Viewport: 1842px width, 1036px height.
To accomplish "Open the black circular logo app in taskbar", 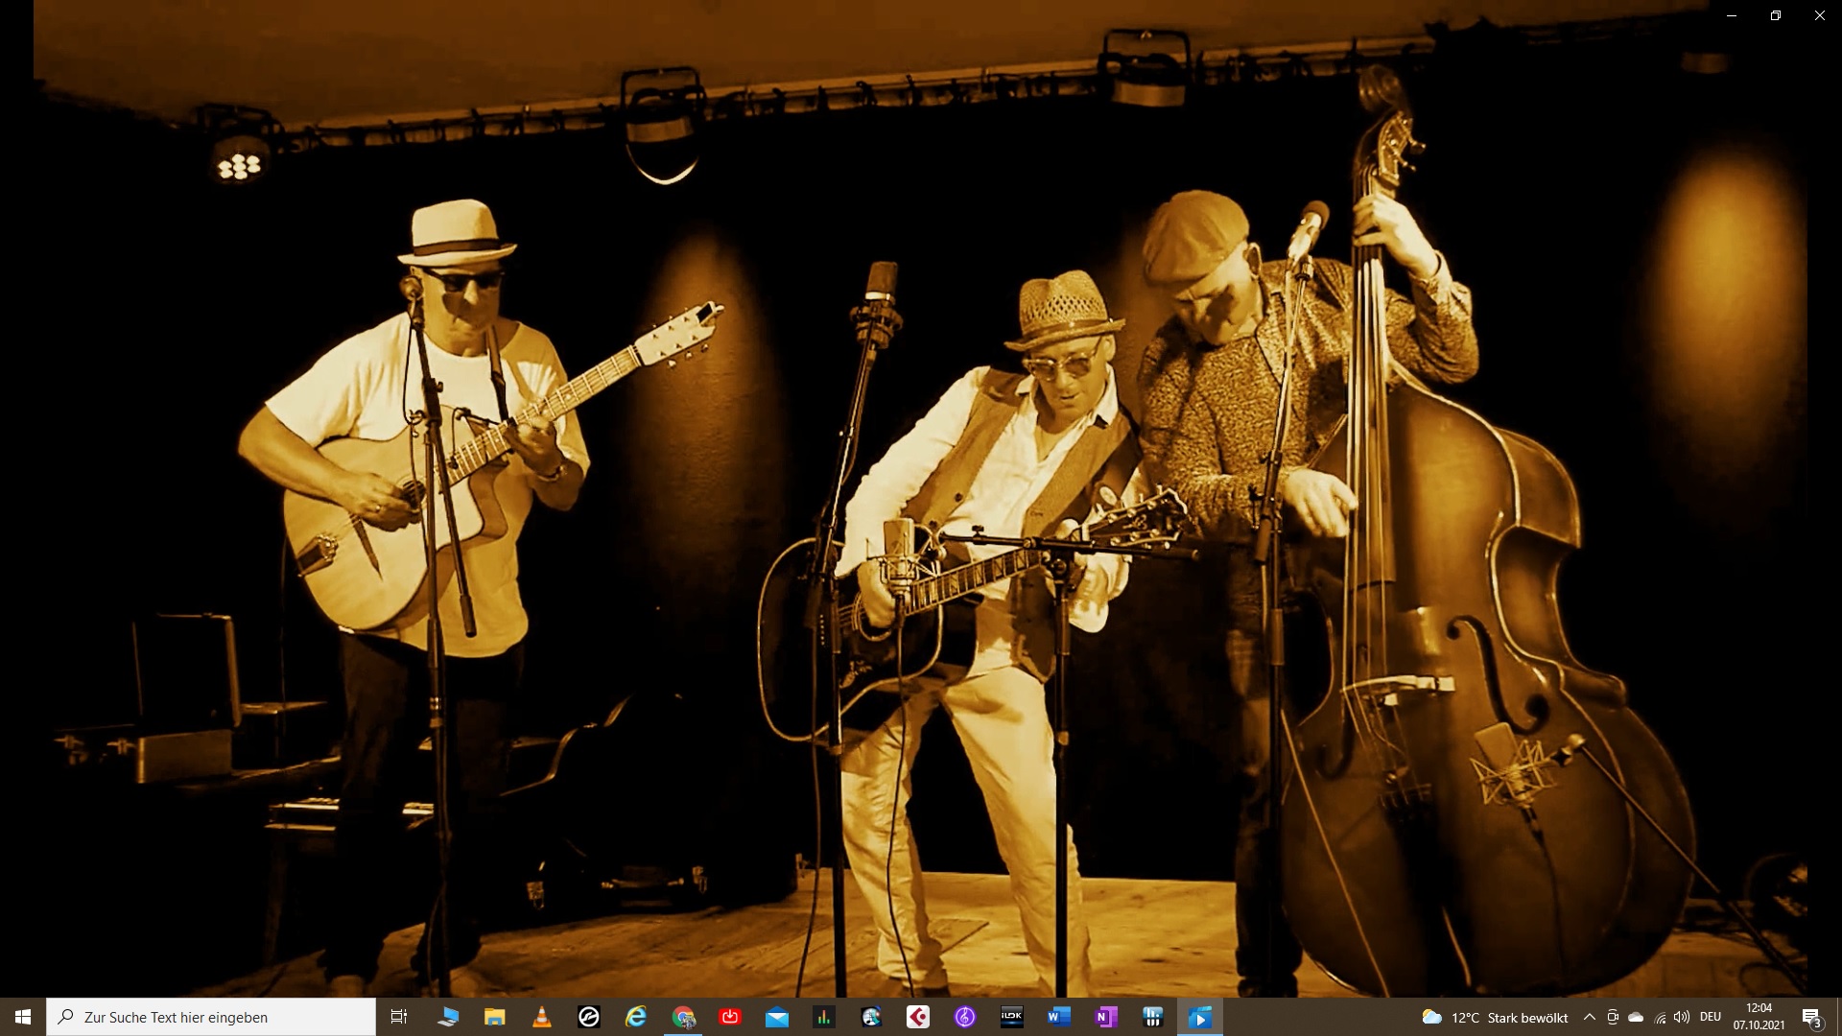I will (589, 1017).
